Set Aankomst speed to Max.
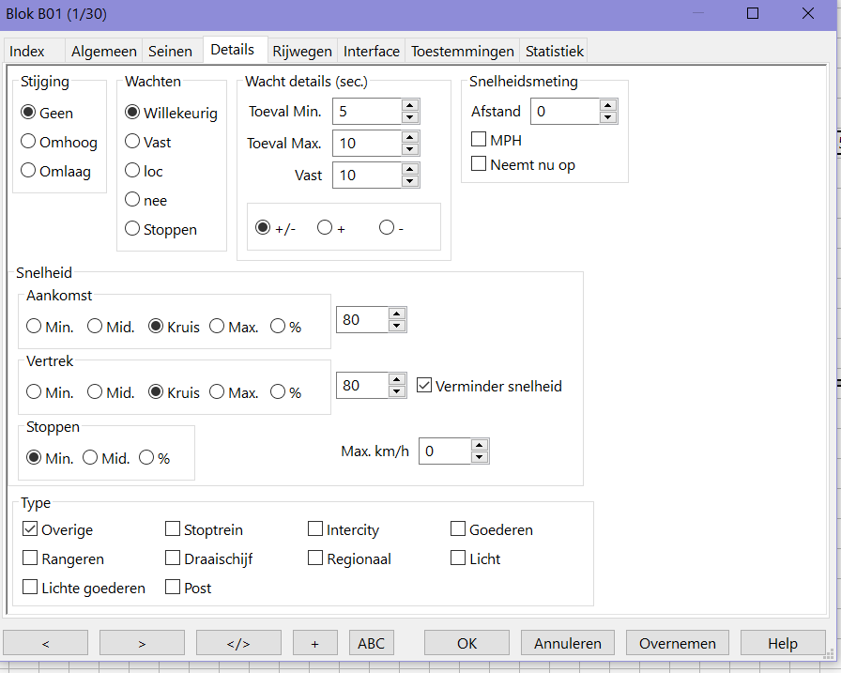The height and width of the screenshot is (673, 841). pos(218,327)
